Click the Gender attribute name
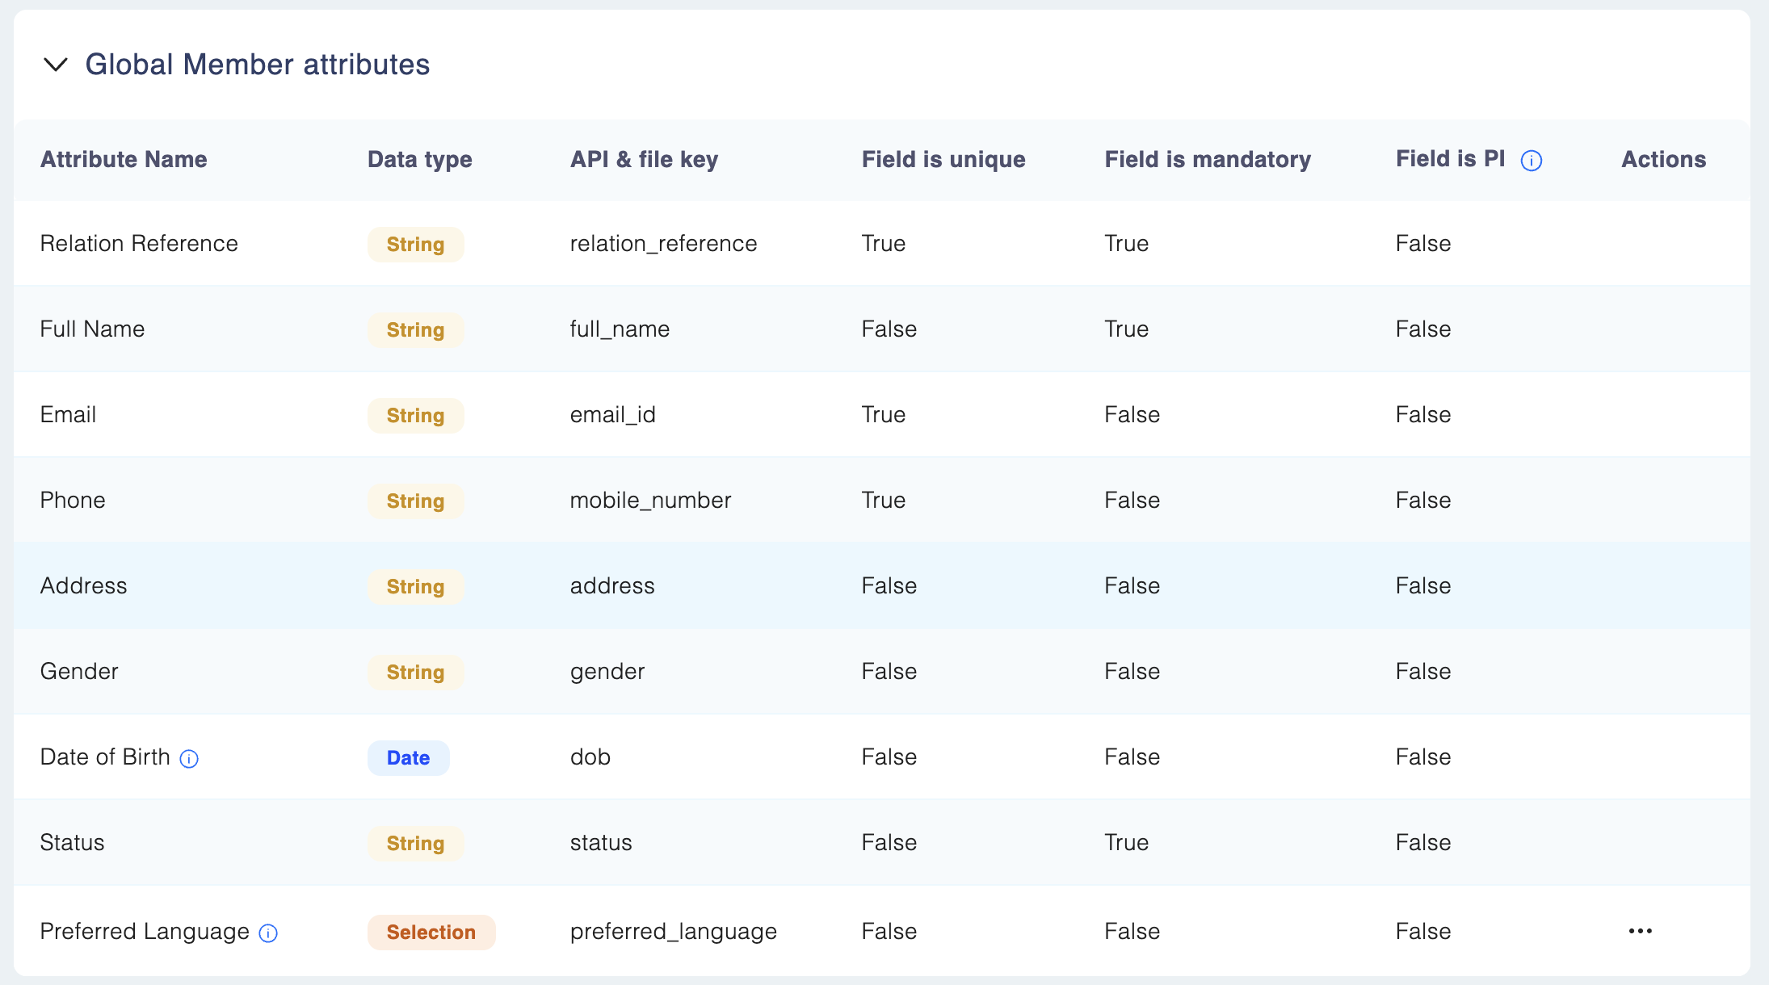 [x=79, y=672]
